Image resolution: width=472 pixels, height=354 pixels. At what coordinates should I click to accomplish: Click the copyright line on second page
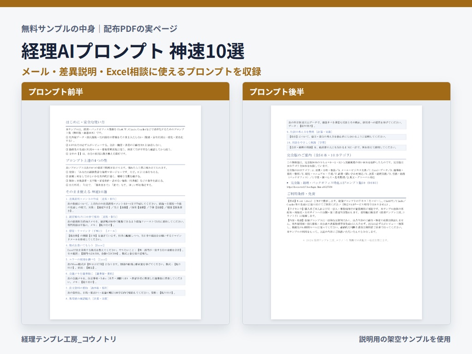pyautogui.click(x=346, y=240)
